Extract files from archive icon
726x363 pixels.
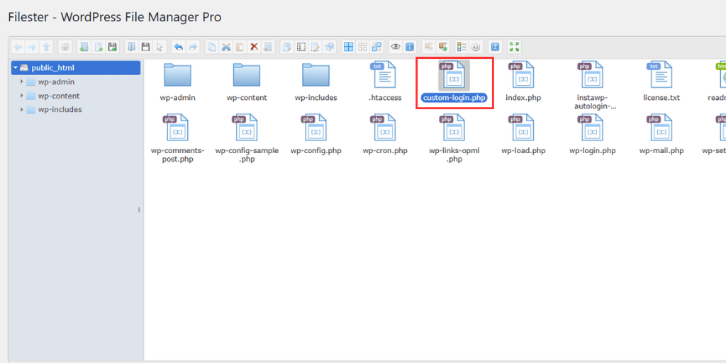tap(429, 47)
